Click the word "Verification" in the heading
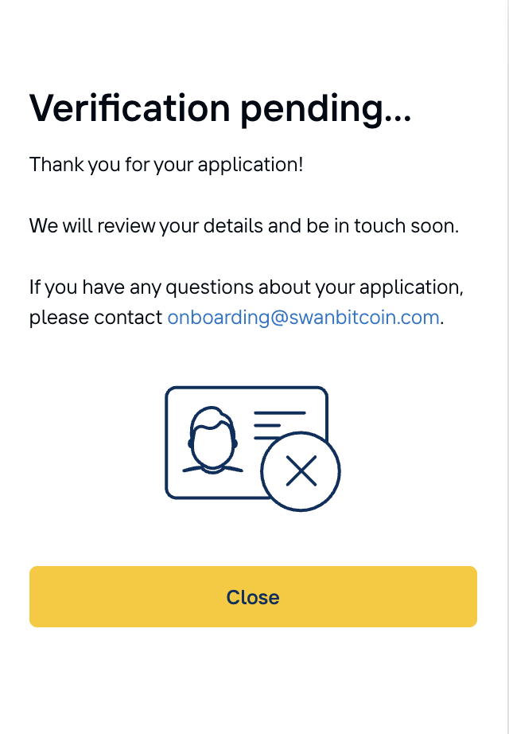The height and width of the screenshot is (734, 509). 129,108
